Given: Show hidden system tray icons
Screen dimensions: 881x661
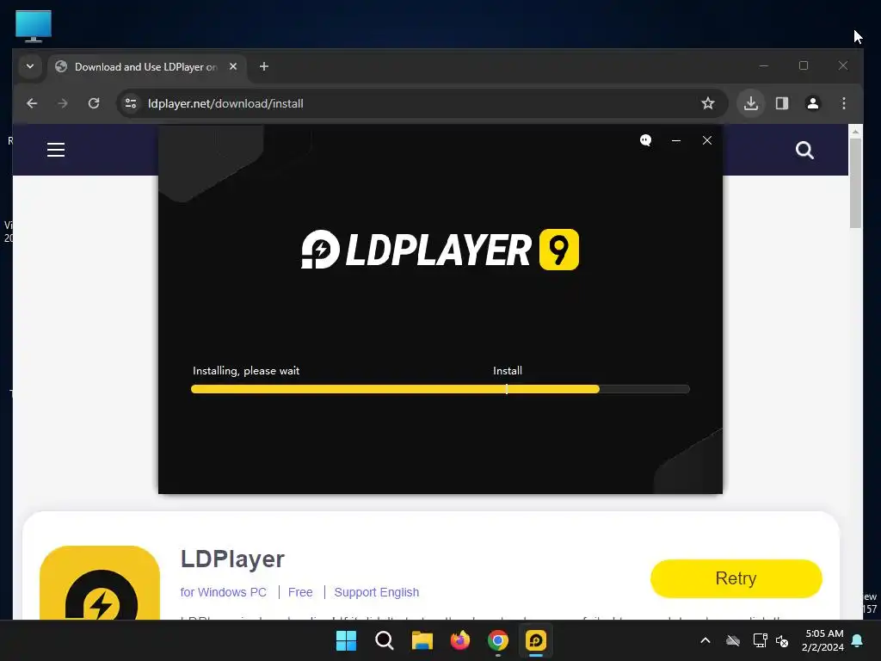Looking at the screenshot, I should point(705,640).
